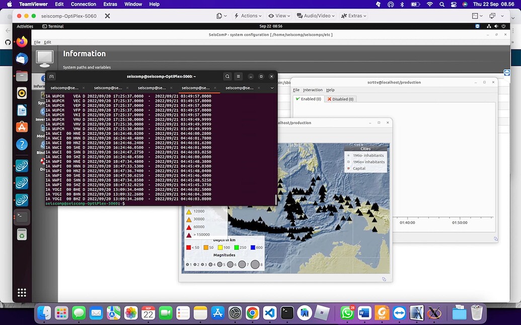Open the Interaction menu in scrttv

(312, 90)
